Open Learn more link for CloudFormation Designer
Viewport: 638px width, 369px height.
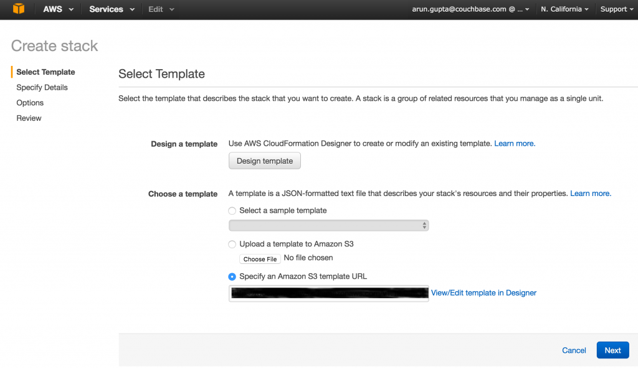pyautogui.click(x=515, y=144)
